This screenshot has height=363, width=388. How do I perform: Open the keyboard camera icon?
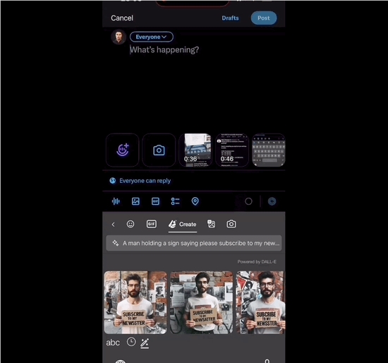(231, 224)
